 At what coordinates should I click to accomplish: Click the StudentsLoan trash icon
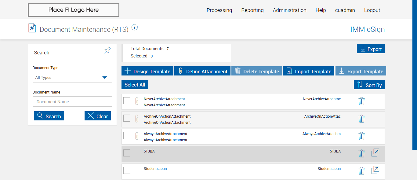point(361,171)
